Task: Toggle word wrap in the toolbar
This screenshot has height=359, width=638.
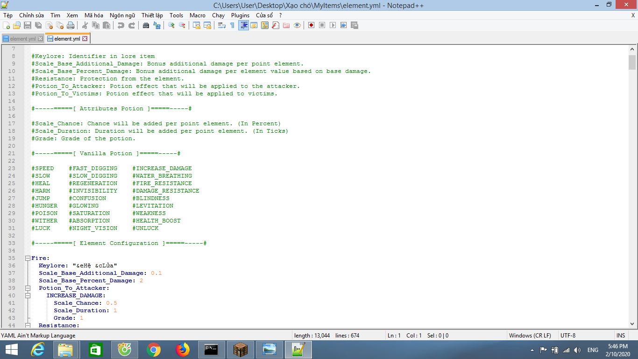Action: (222, 25)
